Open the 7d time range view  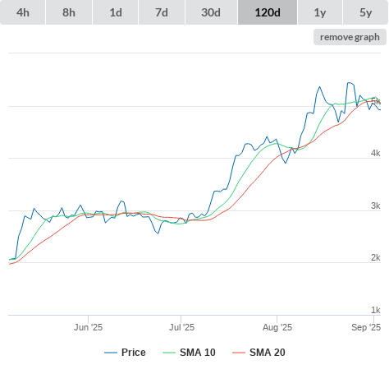point(162,12)
